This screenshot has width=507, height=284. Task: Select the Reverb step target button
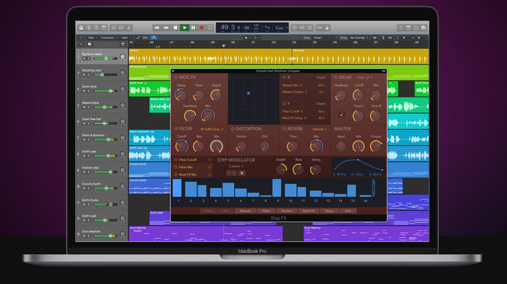[245, 211]
